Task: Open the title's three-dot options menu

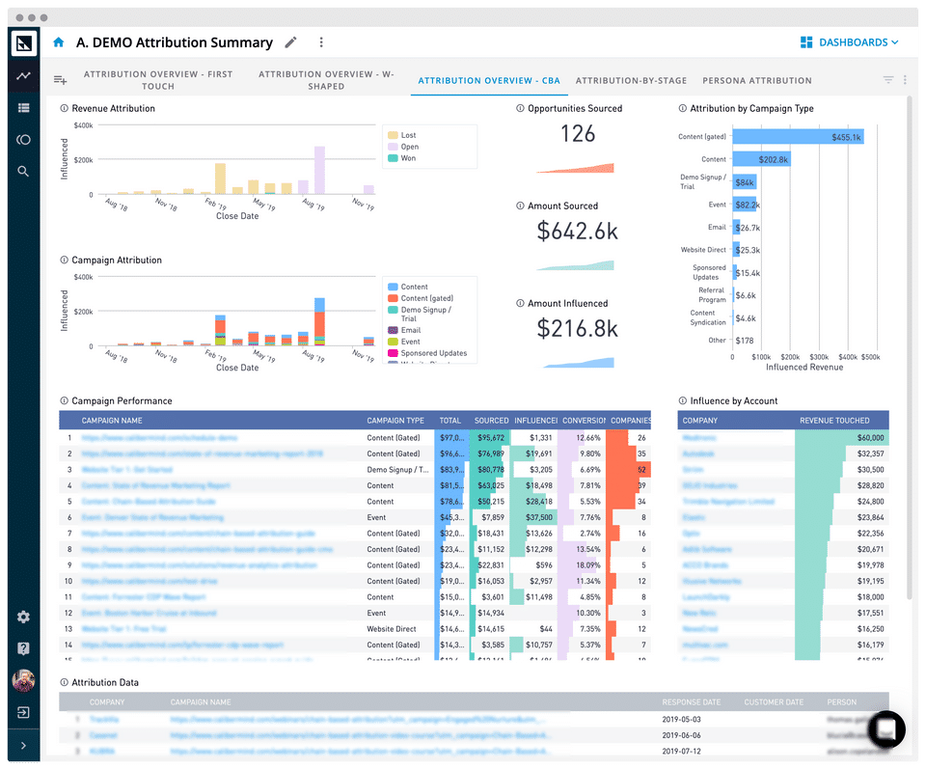Action: (x=321, y=42)
